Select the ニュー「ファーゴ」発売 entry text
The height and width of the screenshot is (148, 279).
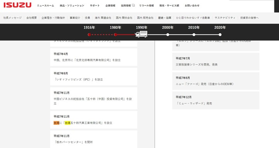click(x=205, y=84)
